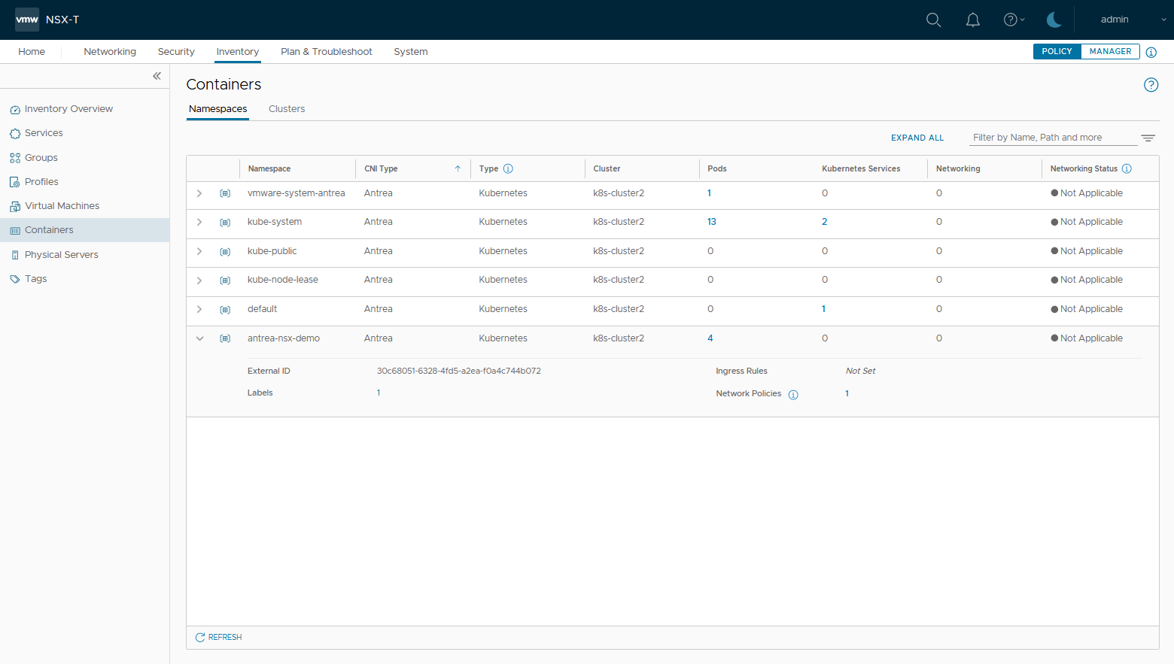
Task: Switch to Policy mode
Action: (x=1057, y=51)
